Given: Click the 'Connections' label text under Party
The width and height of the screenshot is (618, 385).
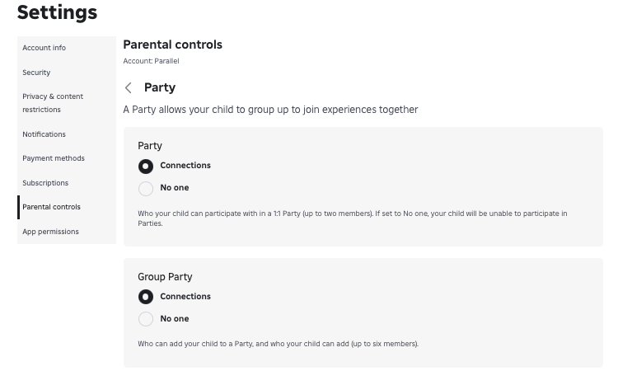Looking at the screenshot, I should click(x=185, y=166).
